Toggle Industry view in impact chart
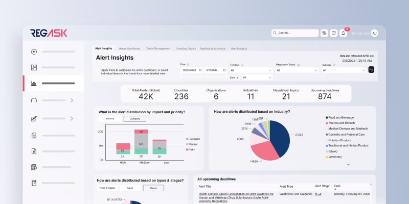The width and height of the screenshot is (409, 204). tap(110, 119)
